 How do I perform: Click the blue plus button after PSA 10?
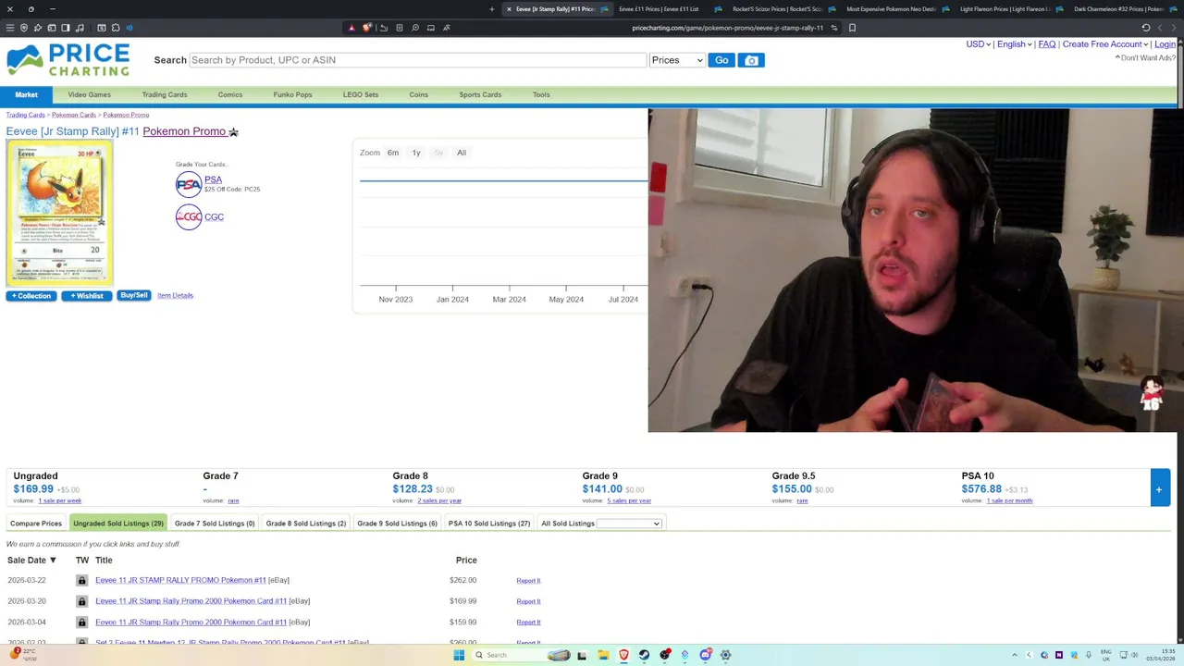click(x=1158, y=488)
